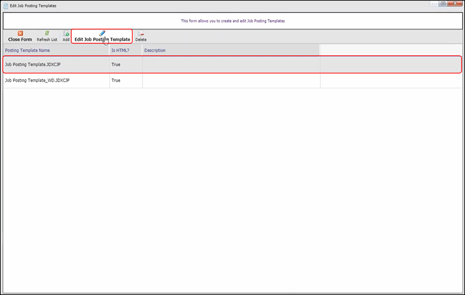Click True value for Job Posting Template_WD.JDXCJP
The image size is (465, 295).
tap(116, 81)
